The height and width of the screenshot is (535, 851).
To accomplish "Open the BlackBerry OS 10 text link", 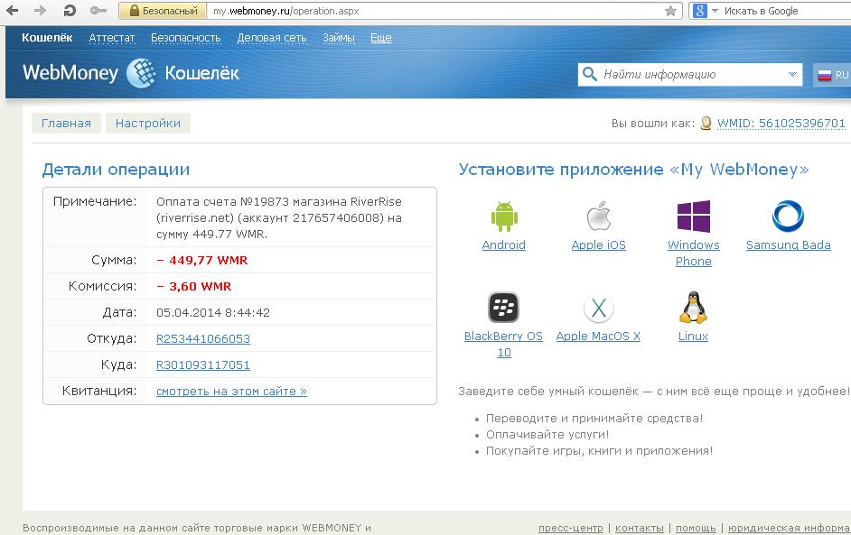I will click(504, 345).
